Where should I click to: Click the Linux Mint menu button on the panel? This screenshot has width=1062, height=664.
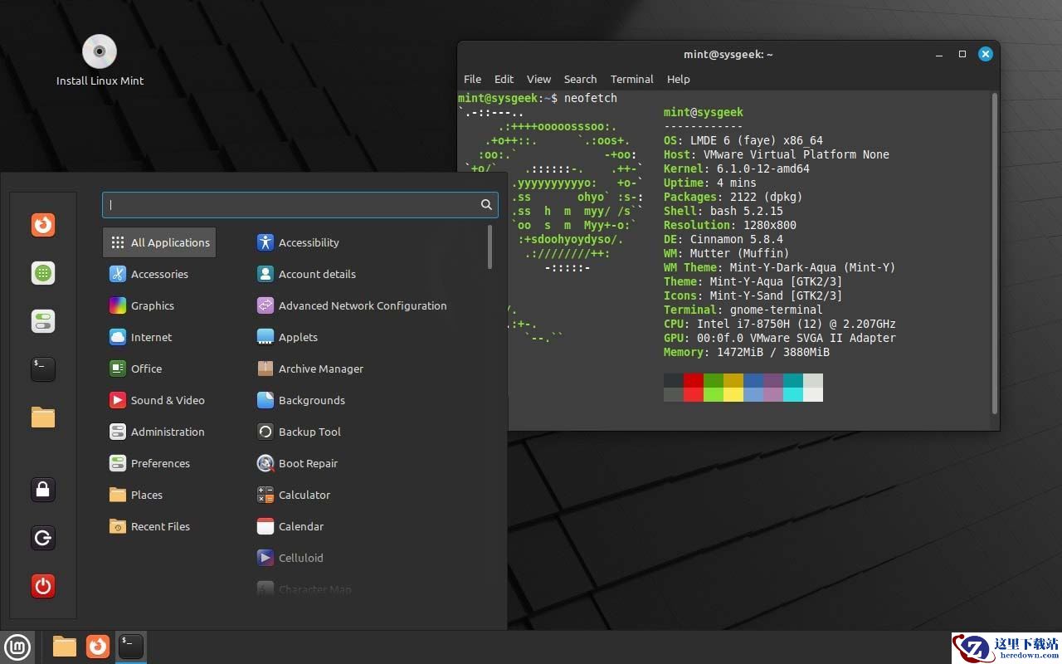pyautogui.click(x=17, y=646)
